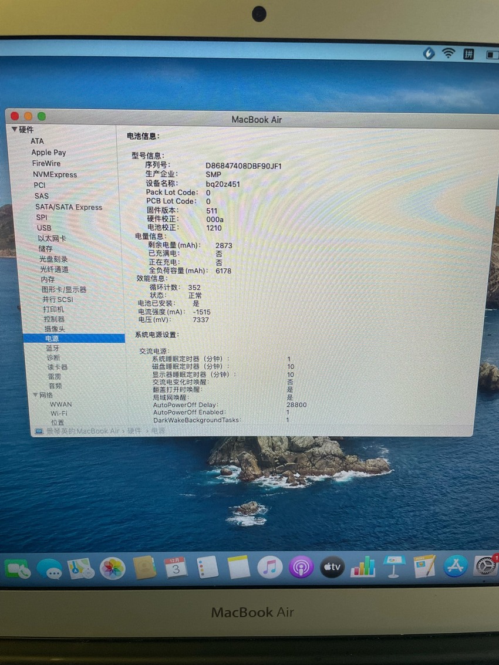Click AutoPowerOff Delay value 28800
This screenshot has width=499, height=665.
point(296,404)
